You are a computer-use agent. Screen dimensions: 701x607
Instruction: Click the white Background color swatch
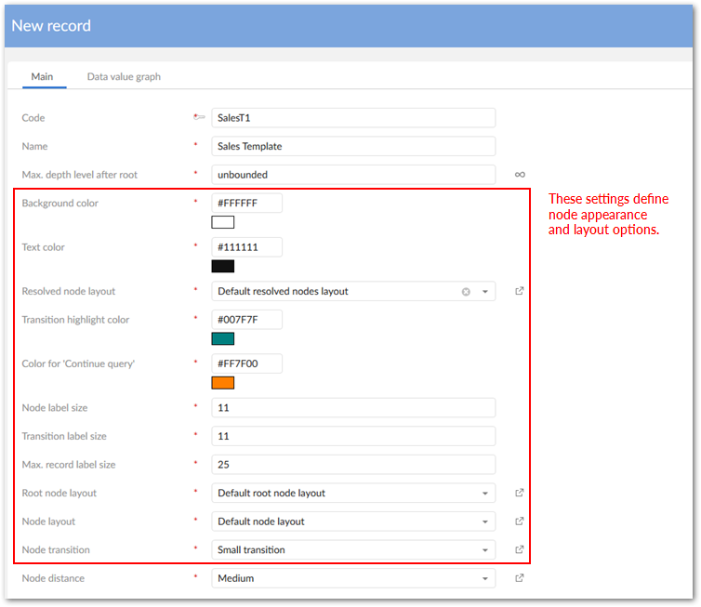223,222
